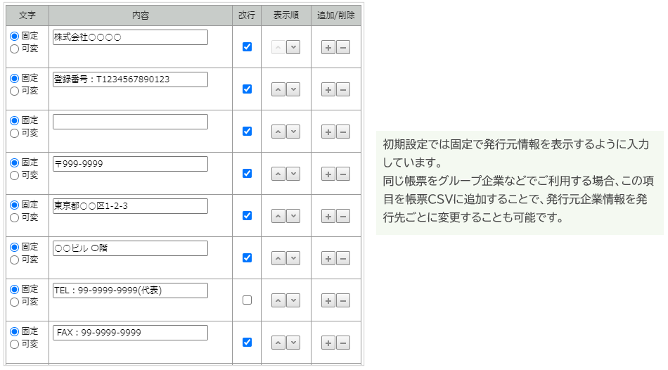The height and width of the screenshot is (370, 668).
Task: Move 〒999-9999 row up with arrow
Action: 278,174
